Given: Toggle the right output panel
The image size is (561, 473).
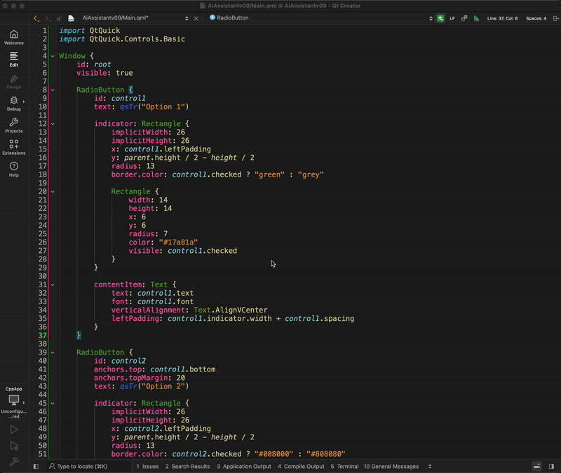Looking at the screenshot, I should (551, 466).
